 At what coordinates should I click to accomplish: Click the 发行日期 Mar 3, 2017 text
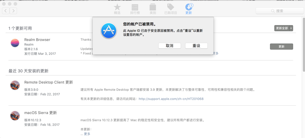[x=40, y=54]
